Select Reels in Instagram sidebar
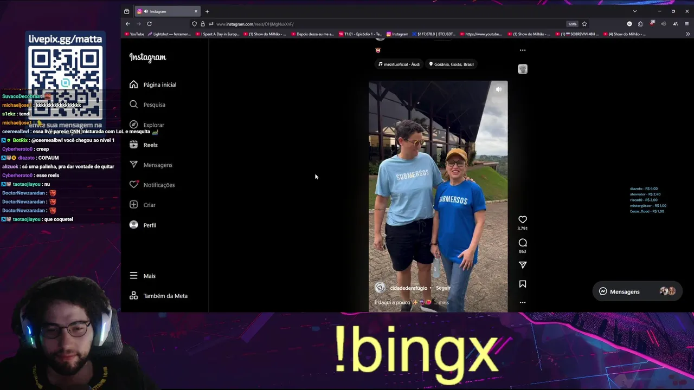This screenshot has width=694, height=390. (x=144, y=145)
